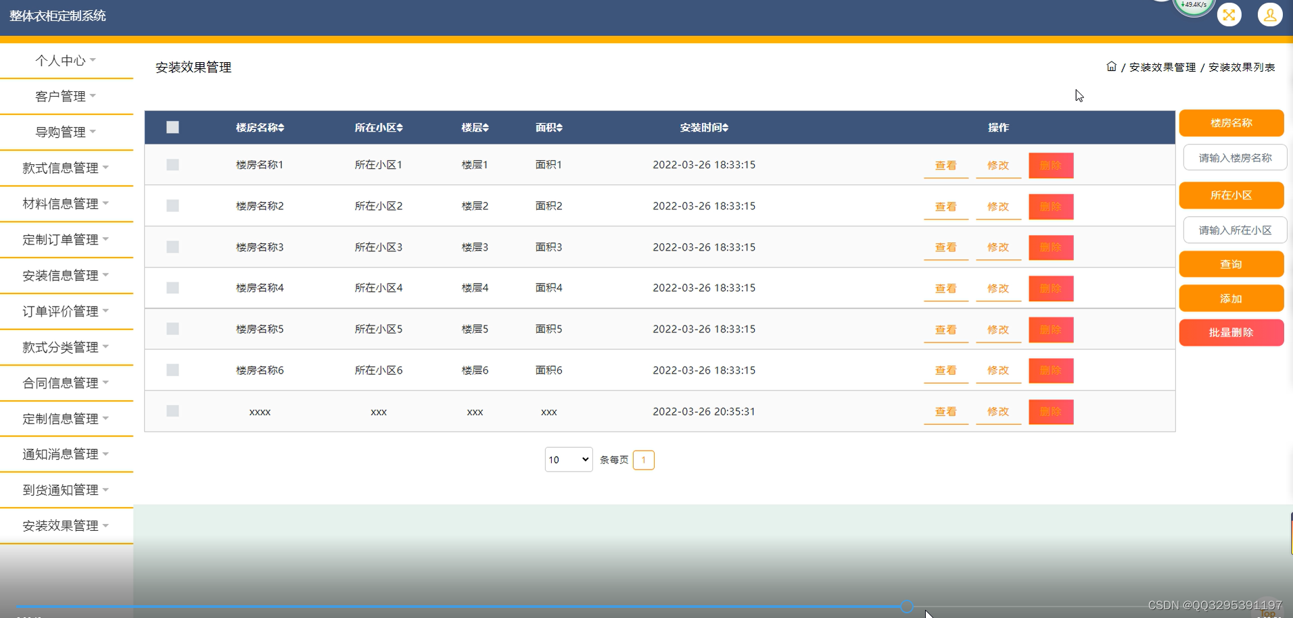Image resolution: width=1293 pixels, height=618 pixels.
Task: Sort by 安装时间 column arrows
Action: (725, 128)
